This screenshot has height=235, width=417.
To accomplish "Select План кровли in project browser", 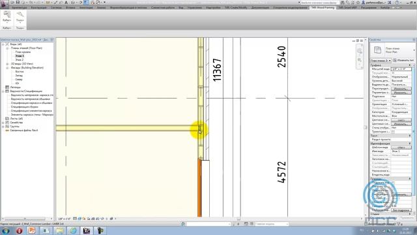I will [x=23, y=52].
